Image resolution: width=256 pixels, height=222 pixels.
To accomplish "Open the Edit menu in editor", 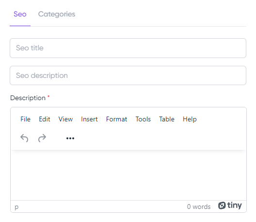I will pyautogui.click(x=45, y=119).
